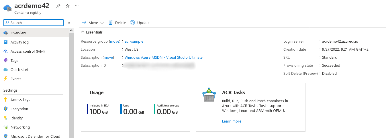Open the Identity settings page
This screenshot has height=138, width=386.
click(x=34, y=118)
